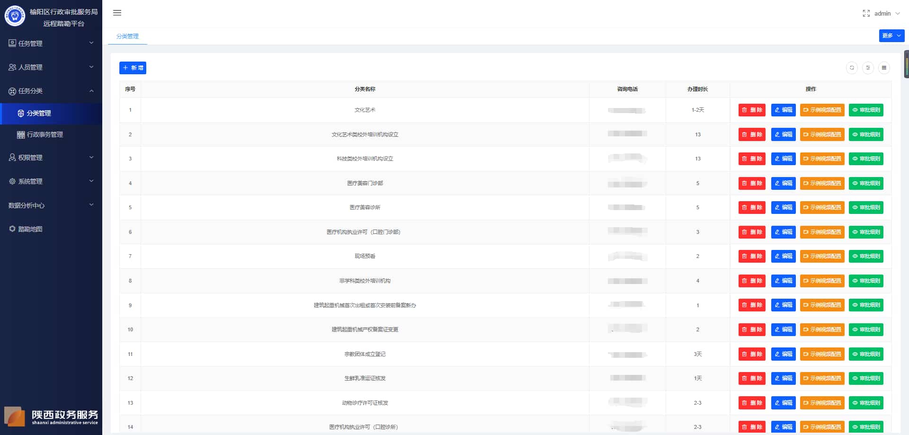Click the 任务分类 sidebar icon
Image resolution: width=909 pixels, height=435 pixels.
(12, 91)
